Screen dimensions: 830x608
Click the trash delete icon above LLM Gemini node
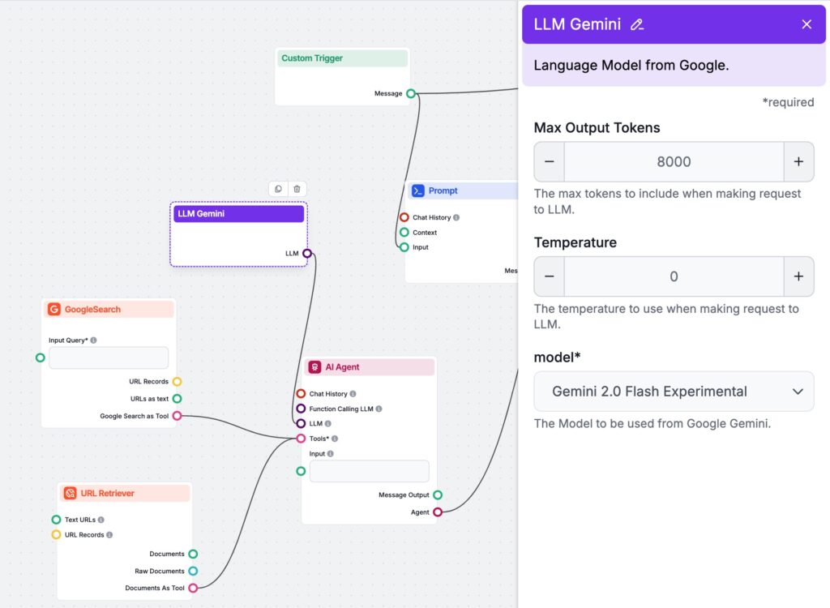point(297,189)
